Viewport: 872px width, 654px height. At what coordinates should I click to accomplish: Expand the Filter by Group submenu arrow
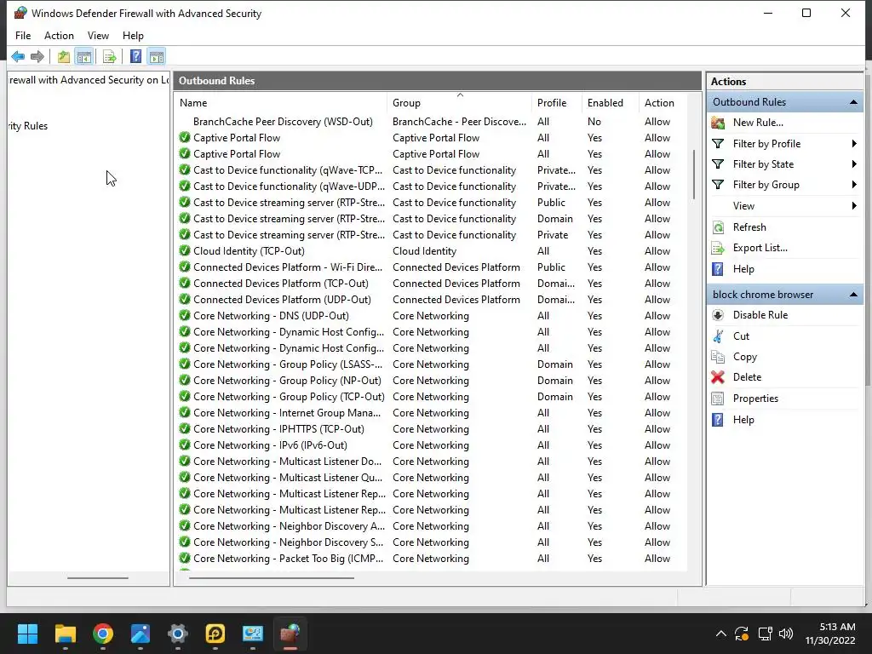[x=854, y=185]
